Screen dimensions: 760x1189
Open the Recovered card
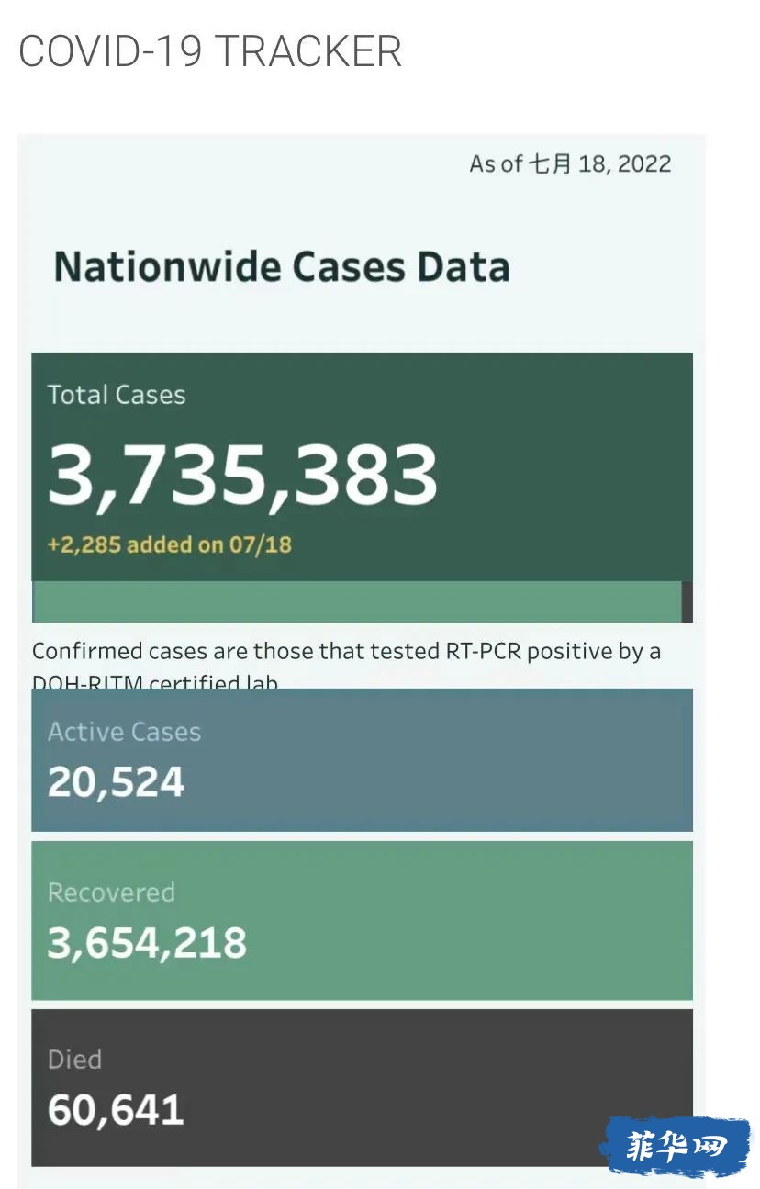click(362, 921)
